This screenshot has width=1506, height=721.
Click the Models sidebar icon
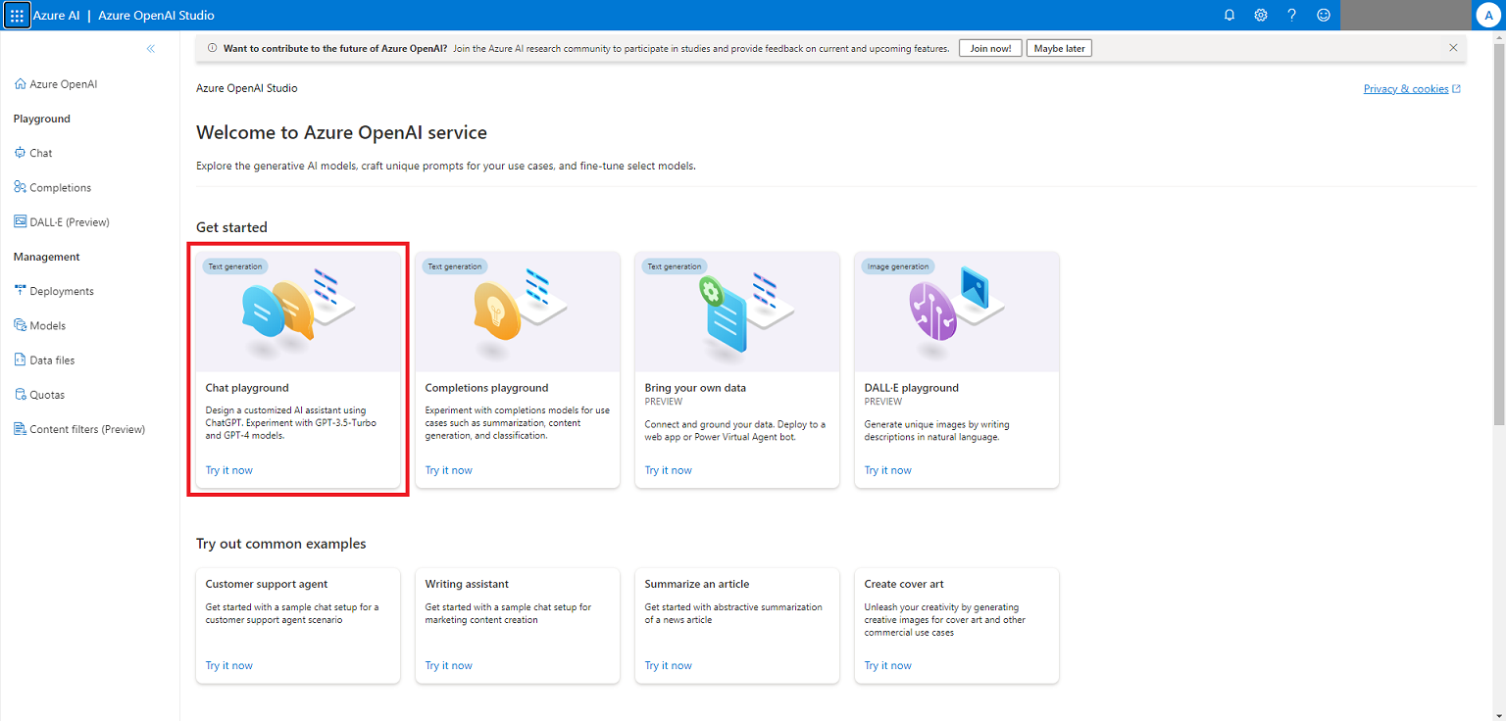[x=21, y=325]
